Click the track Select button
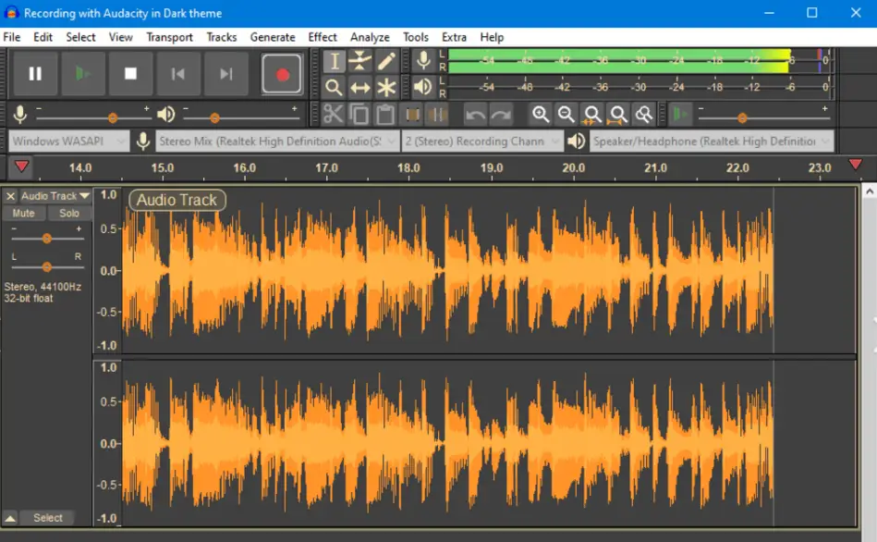This screenshot has width=877, height=542. pyautogui.click(x=47, y=518)
